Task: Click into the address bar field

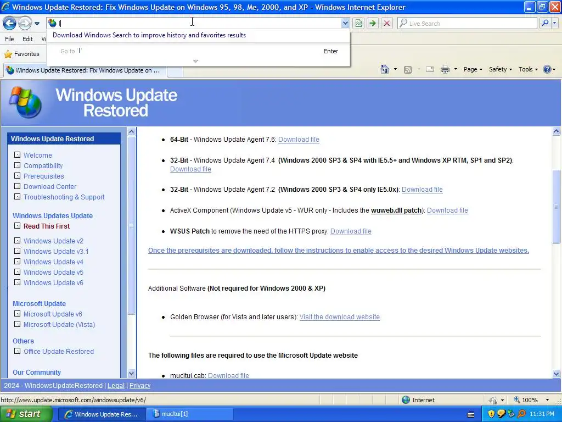Action: [x=199, y=23]
